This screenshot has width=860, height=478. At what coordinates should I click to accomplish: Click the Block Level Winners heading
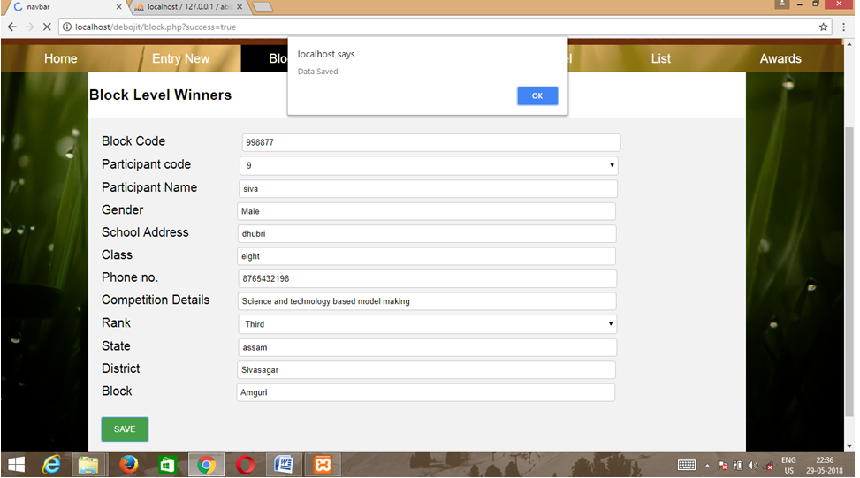coord(161,95)
